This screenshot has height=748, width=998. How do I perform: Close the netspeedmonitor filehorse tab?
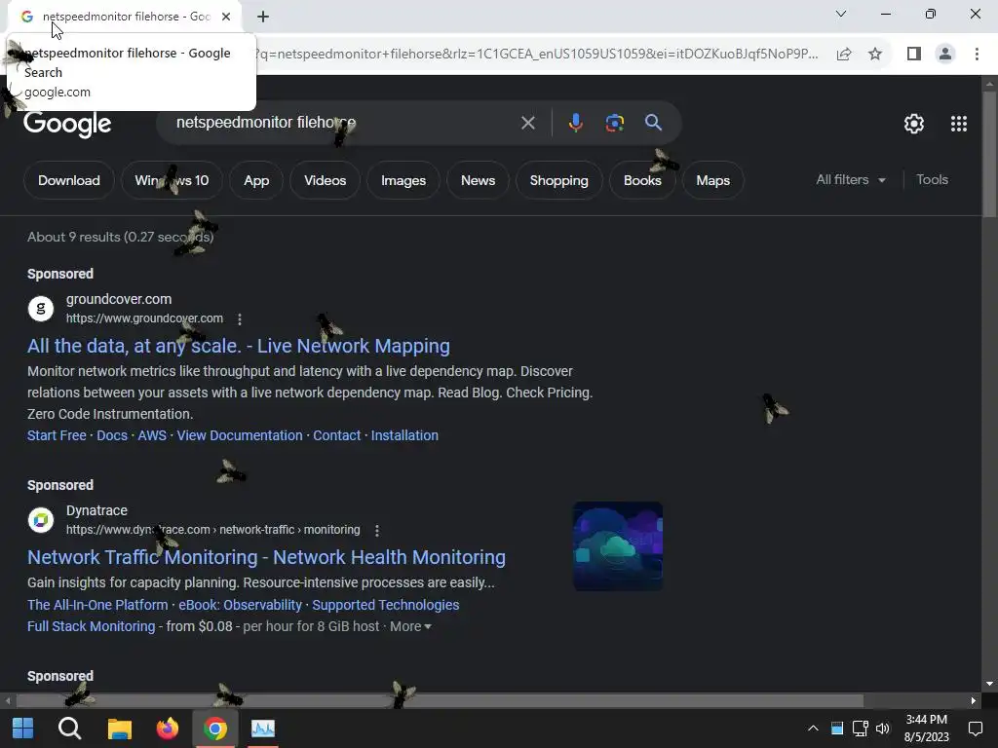pos(226,17)
